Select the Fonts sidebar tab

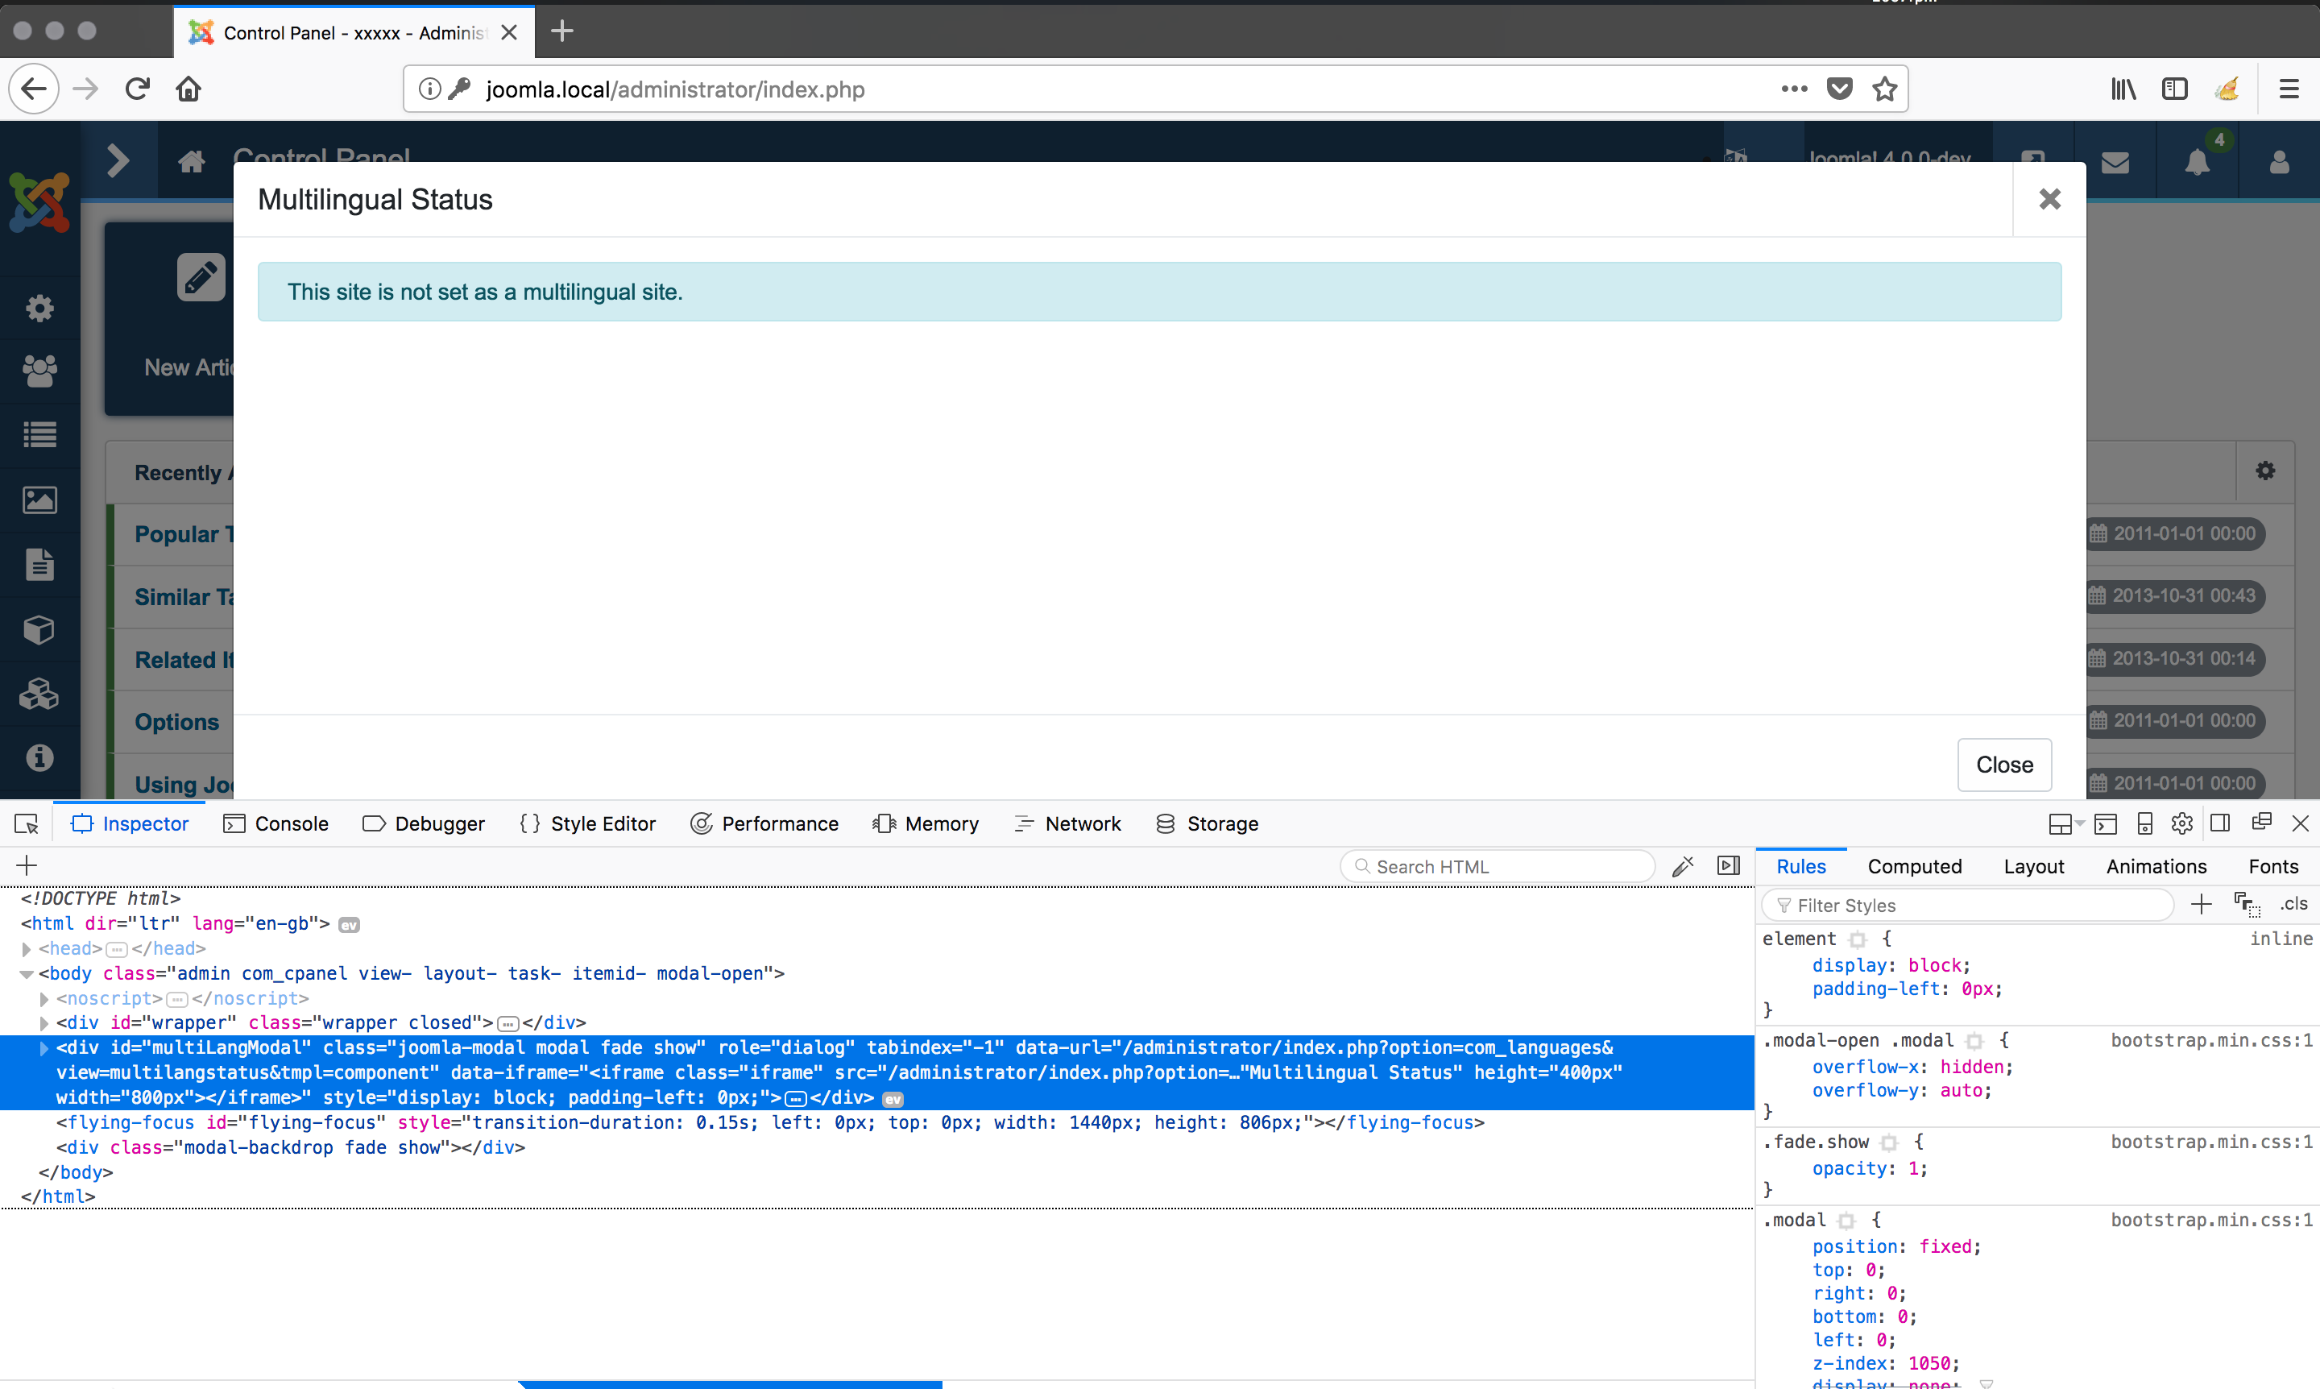pos(2272,867)
